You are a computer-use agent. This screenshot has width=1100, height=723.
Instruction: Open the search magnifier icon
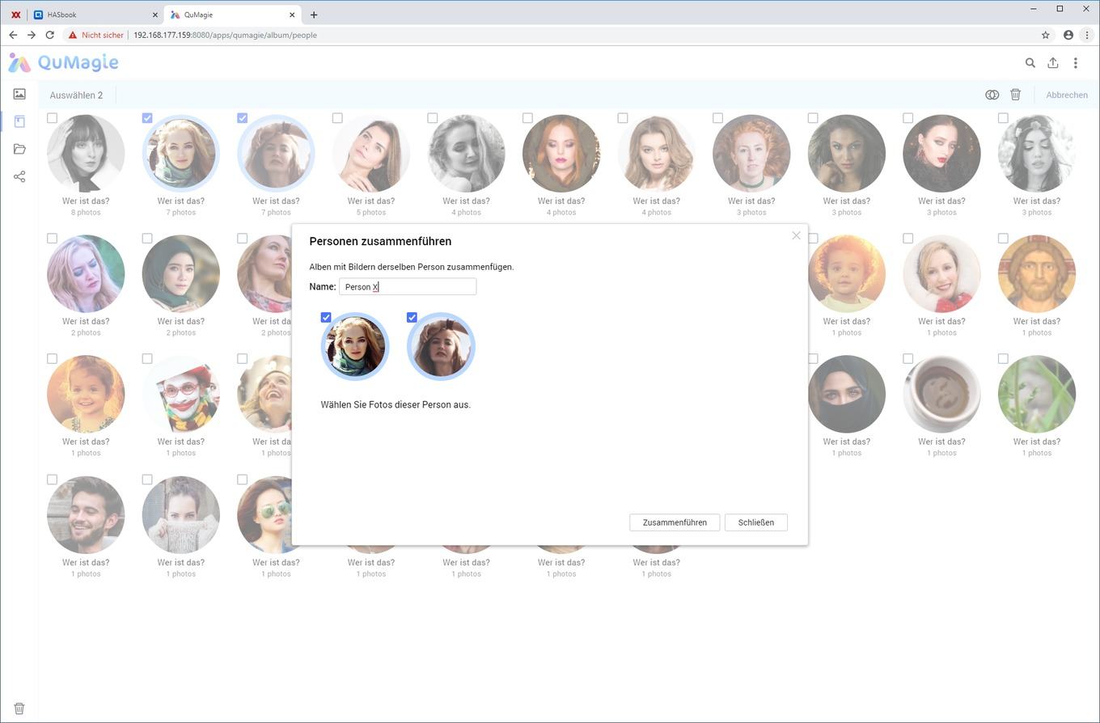1030,62
